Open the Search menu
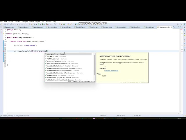Screen dimensions: 186x140 32,22
